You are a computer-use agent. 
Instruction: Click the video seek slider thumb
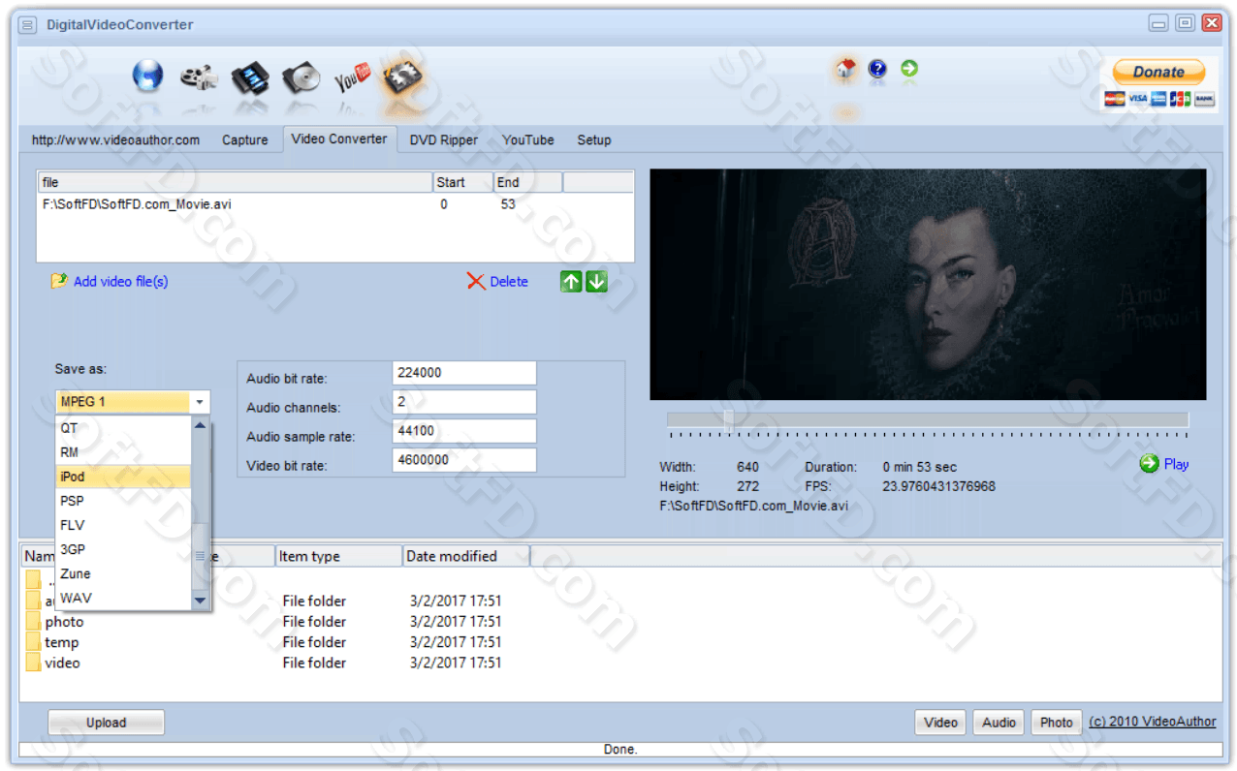729,419
